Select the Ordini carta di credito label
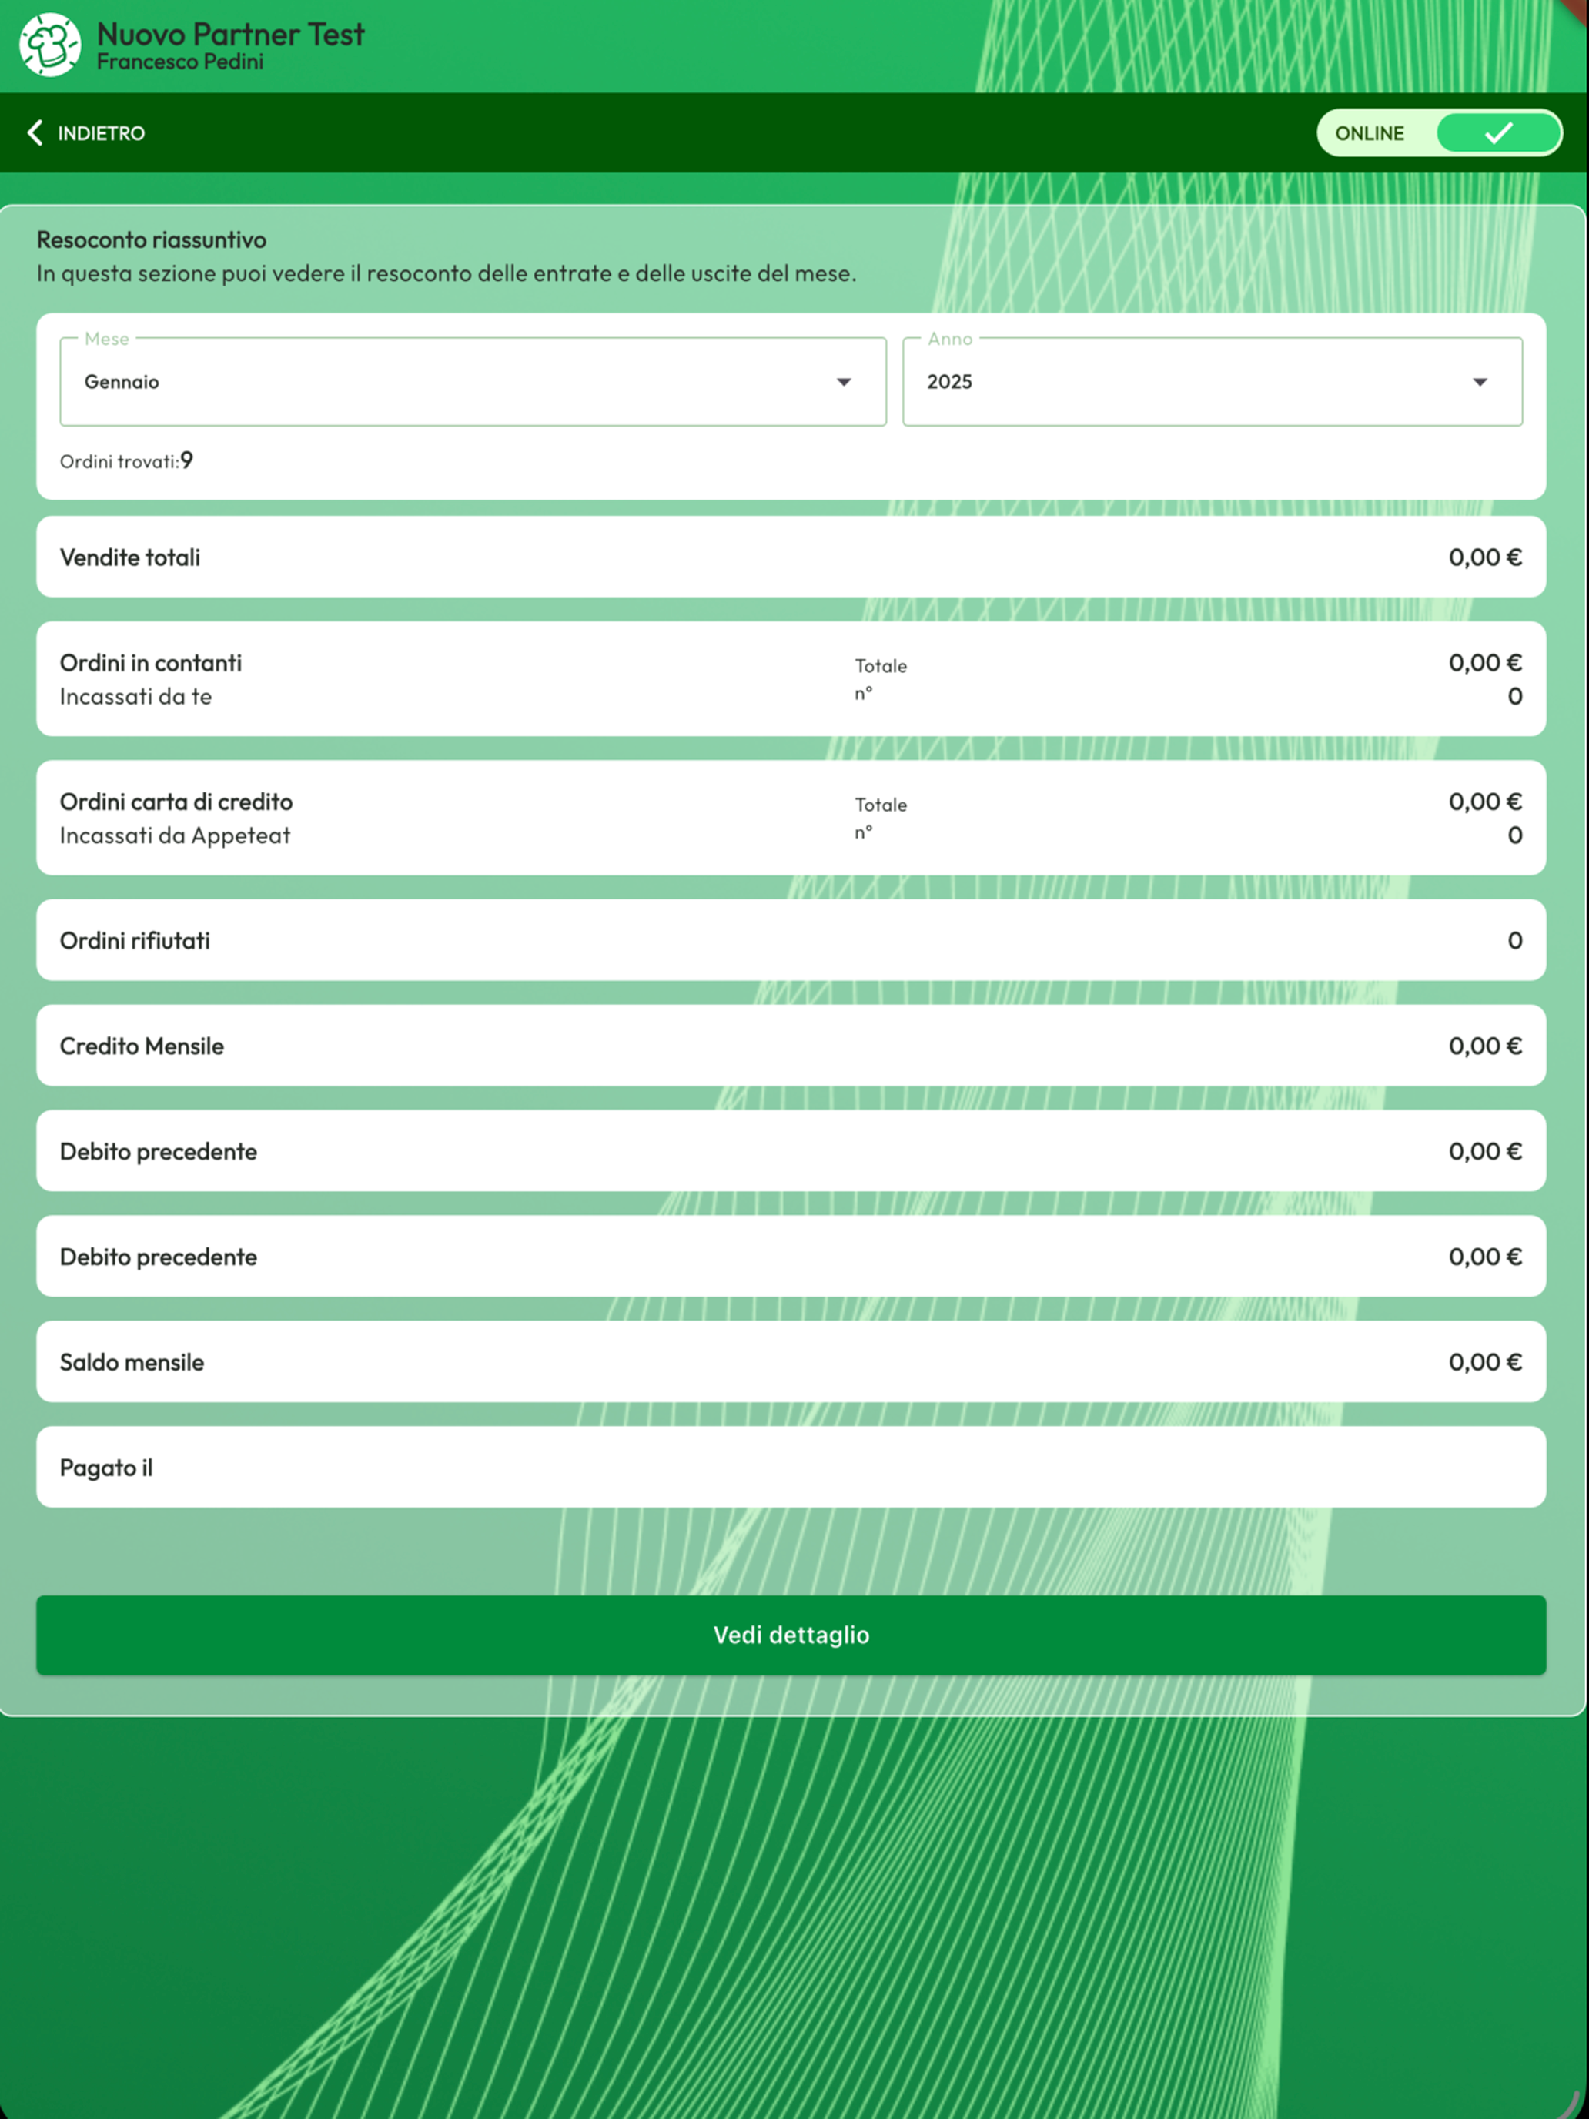 click(x=176, y=802)
